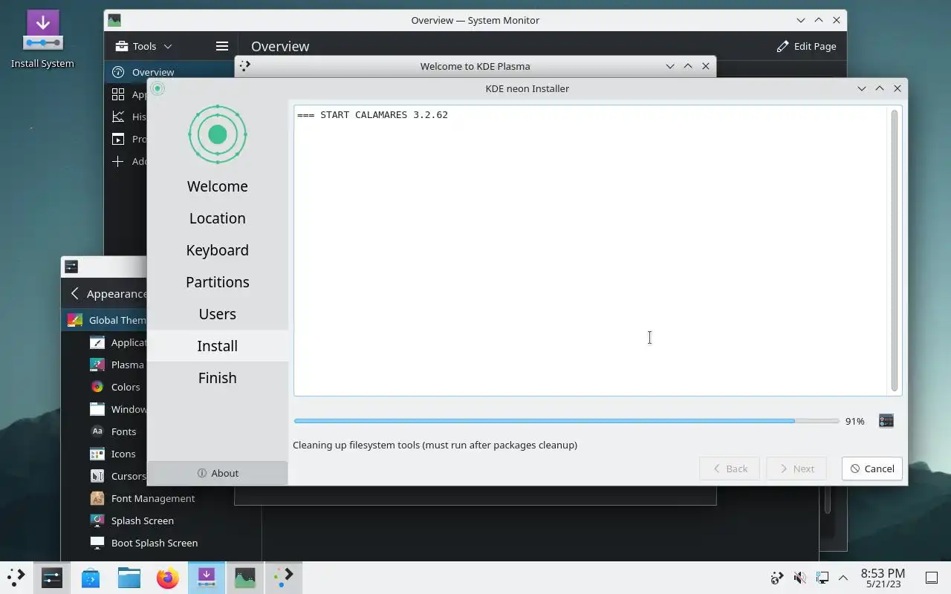Click the installer log vertical scrollbar
Screen dimensions: 951x594
894,250
